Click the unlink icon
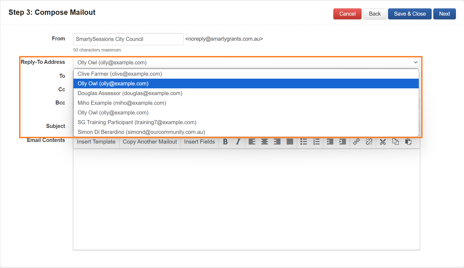This screenshot has width=464, height=268. (x=369, y=142)
